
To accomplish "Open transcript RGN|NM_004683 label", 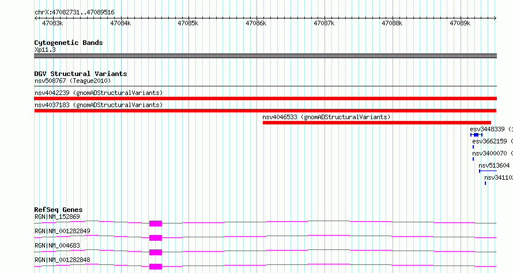I will (x=57, y=245).
